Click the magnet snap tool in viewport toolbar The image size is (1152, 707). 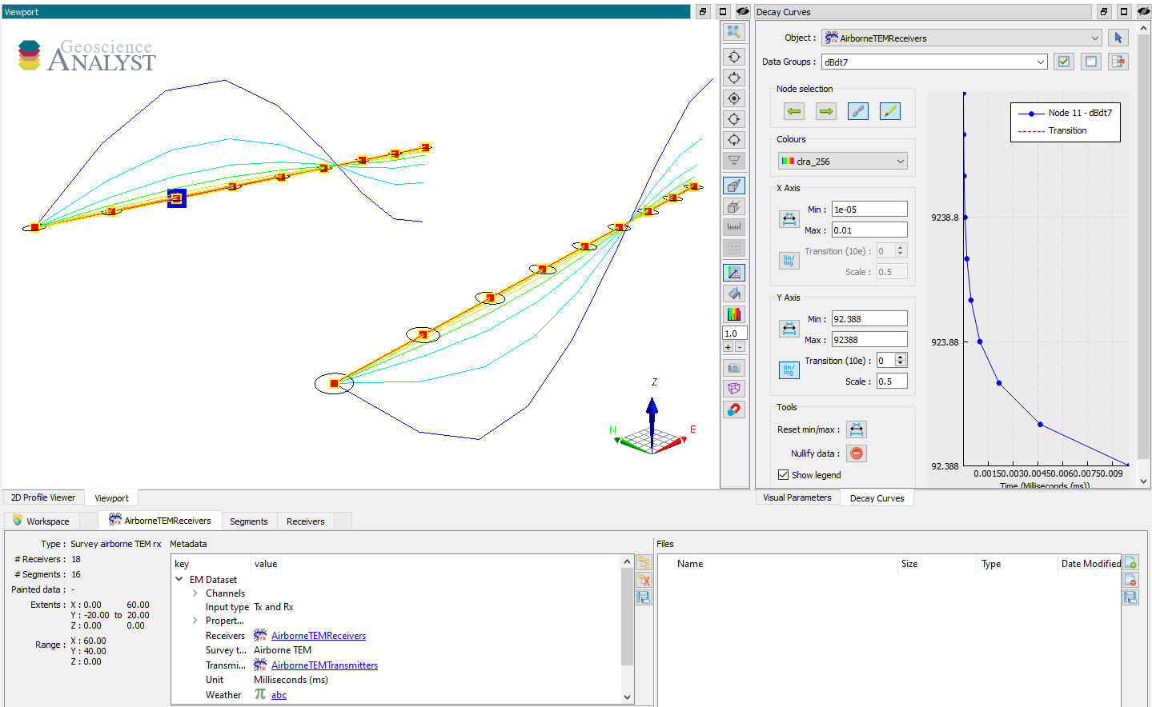734,409
